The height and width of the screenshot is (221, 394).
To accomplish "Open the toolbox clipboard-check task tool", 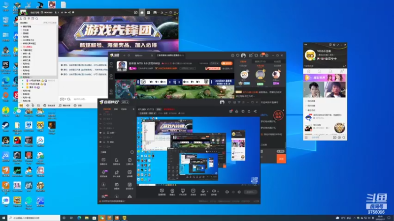I will point(130,161).
